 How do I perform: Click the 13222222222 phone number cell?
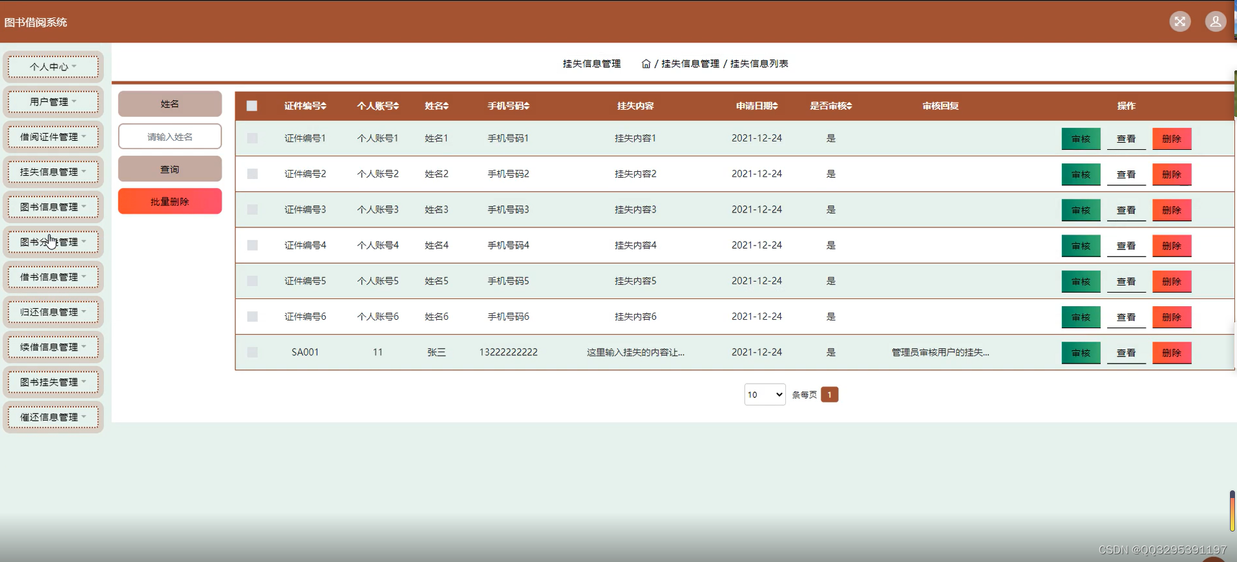tap(508, 352)
